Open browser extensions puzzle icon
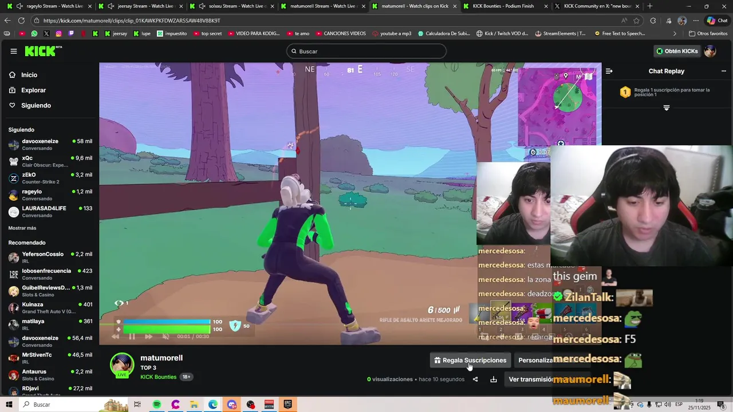This screenshot has width=733, height=412. [653, 21]
